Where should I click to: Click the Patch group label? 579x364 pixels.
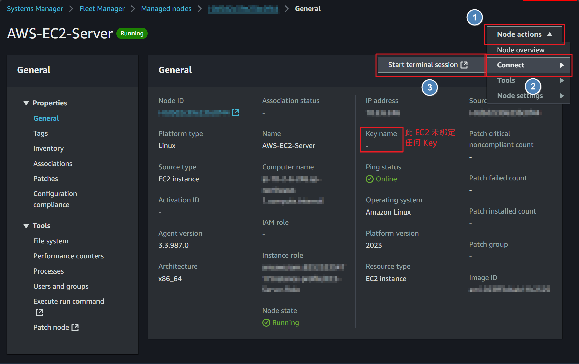[x=488, y=244]
